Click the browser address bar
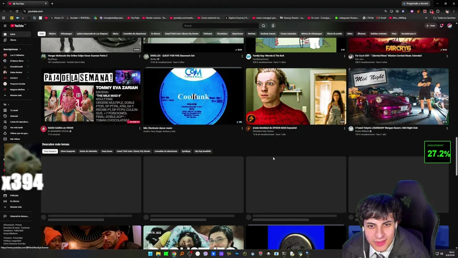Screen dimensions: 458x258 [x=204, y=11]
